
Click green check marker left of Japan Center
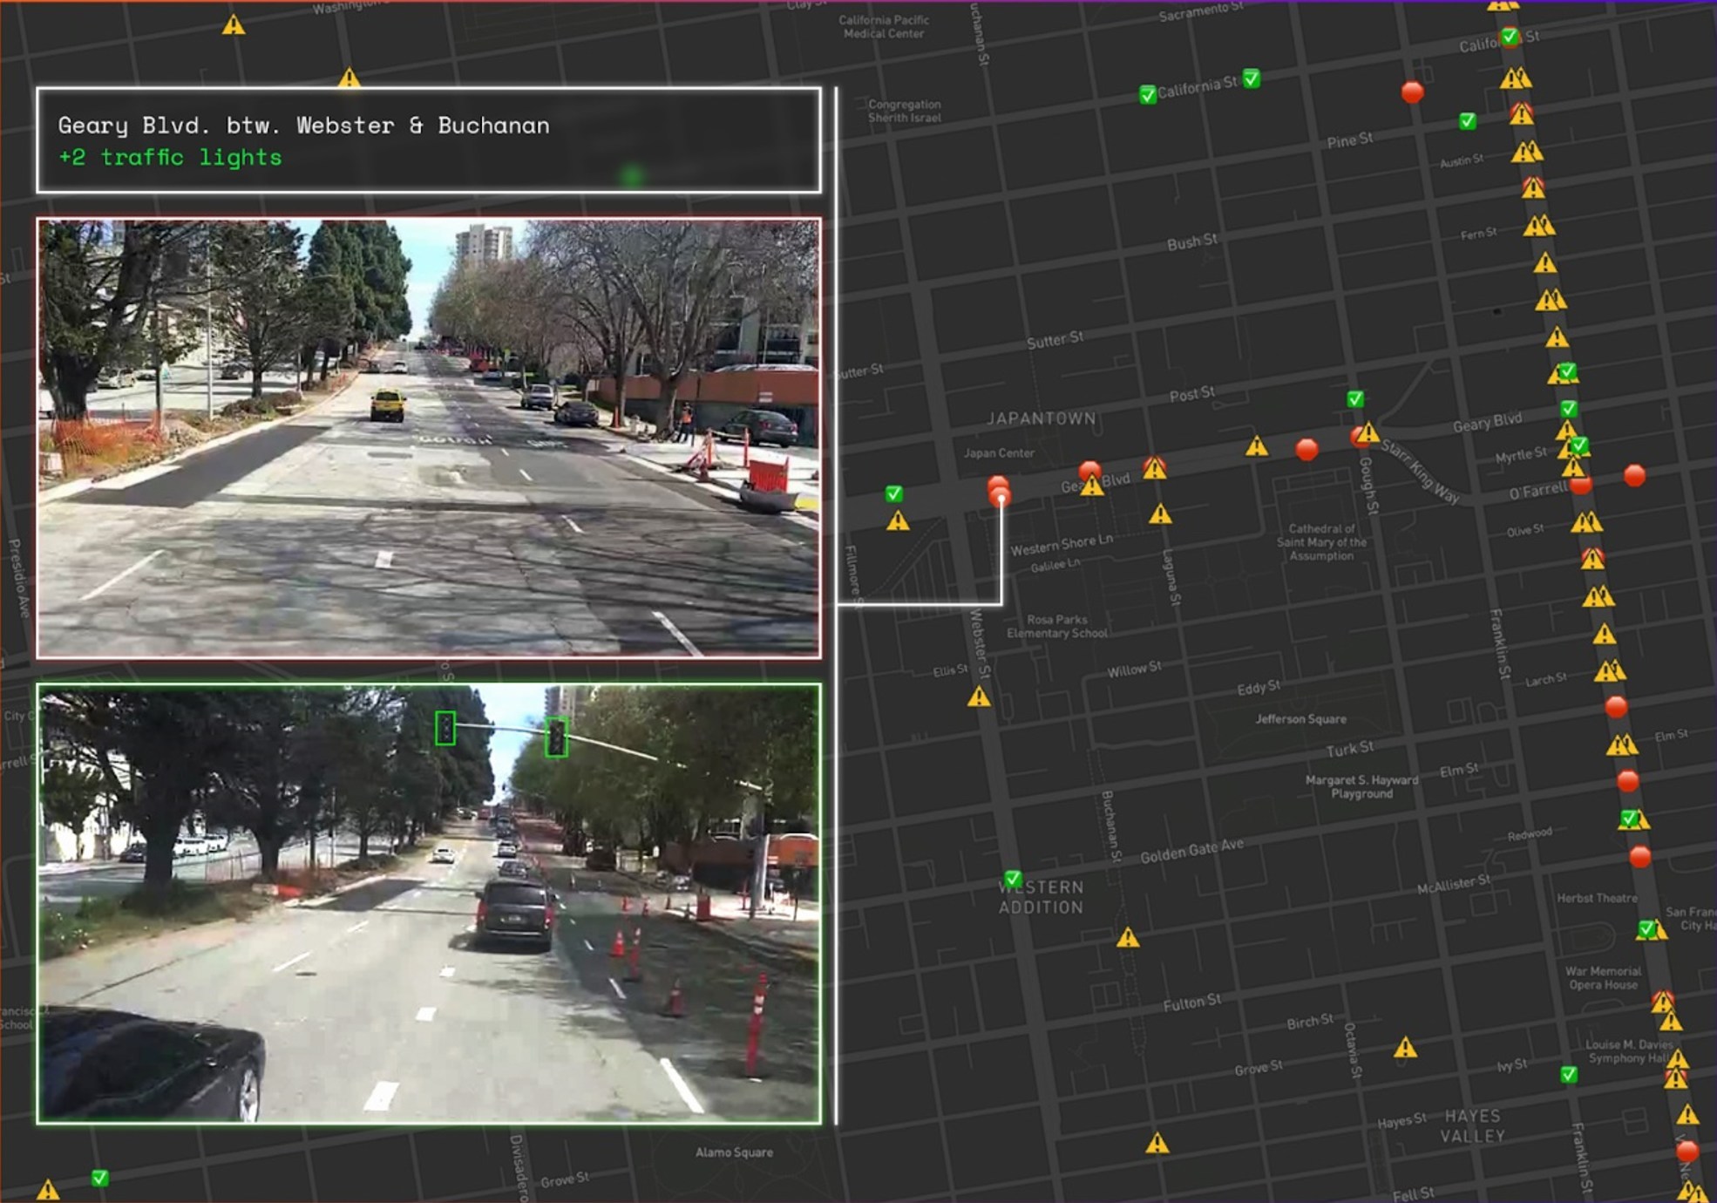click(893, 494)
